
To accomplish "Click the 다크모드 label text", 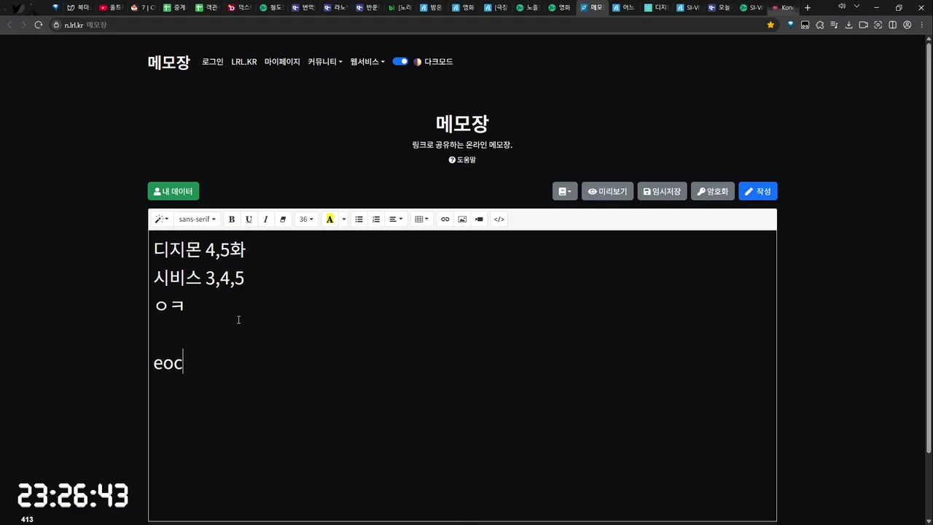I will click(438, 62).
